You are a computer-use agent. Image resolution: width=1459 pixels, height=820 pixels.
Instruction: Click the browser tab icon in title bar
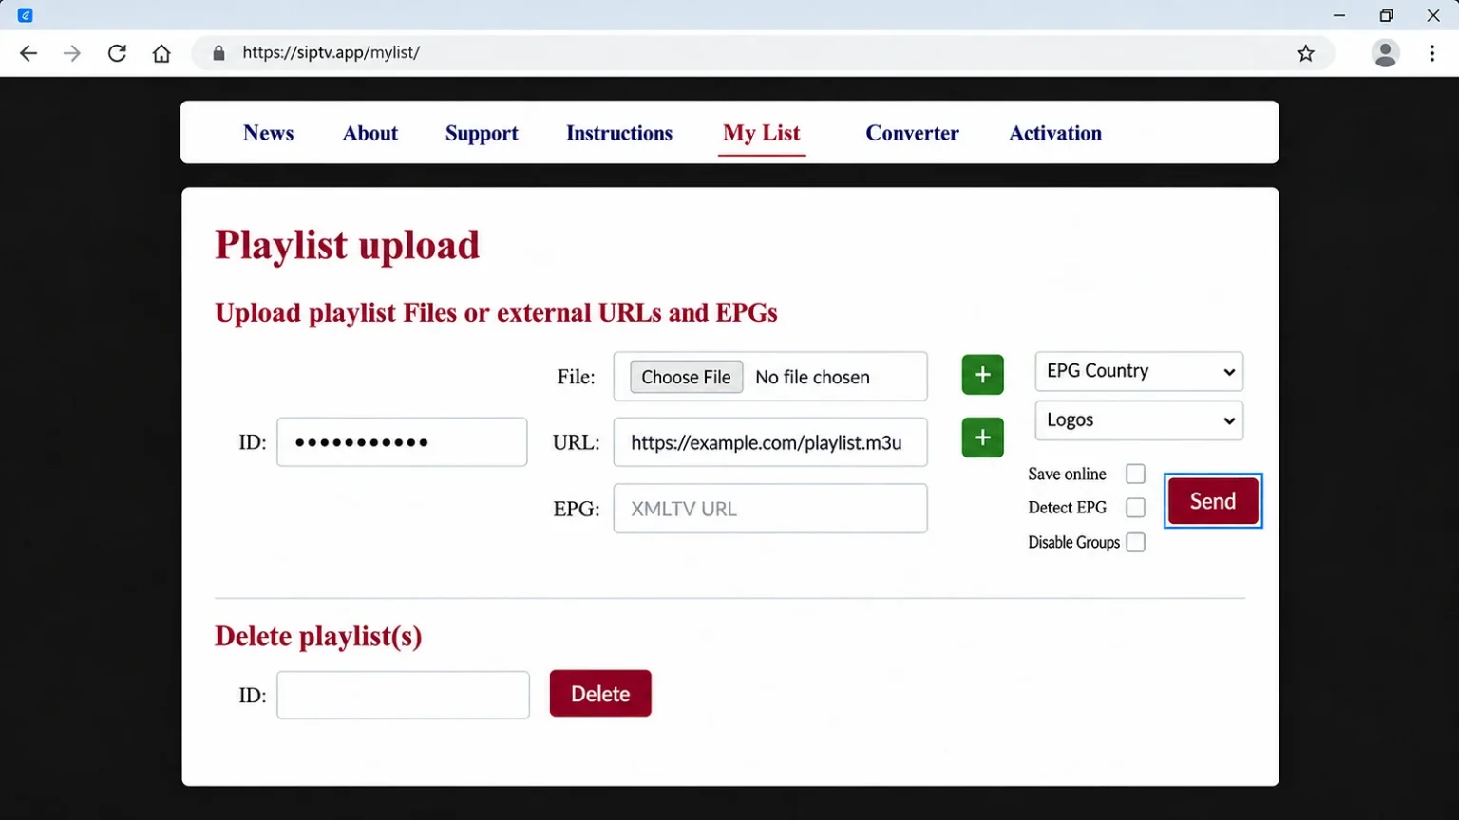26,15
